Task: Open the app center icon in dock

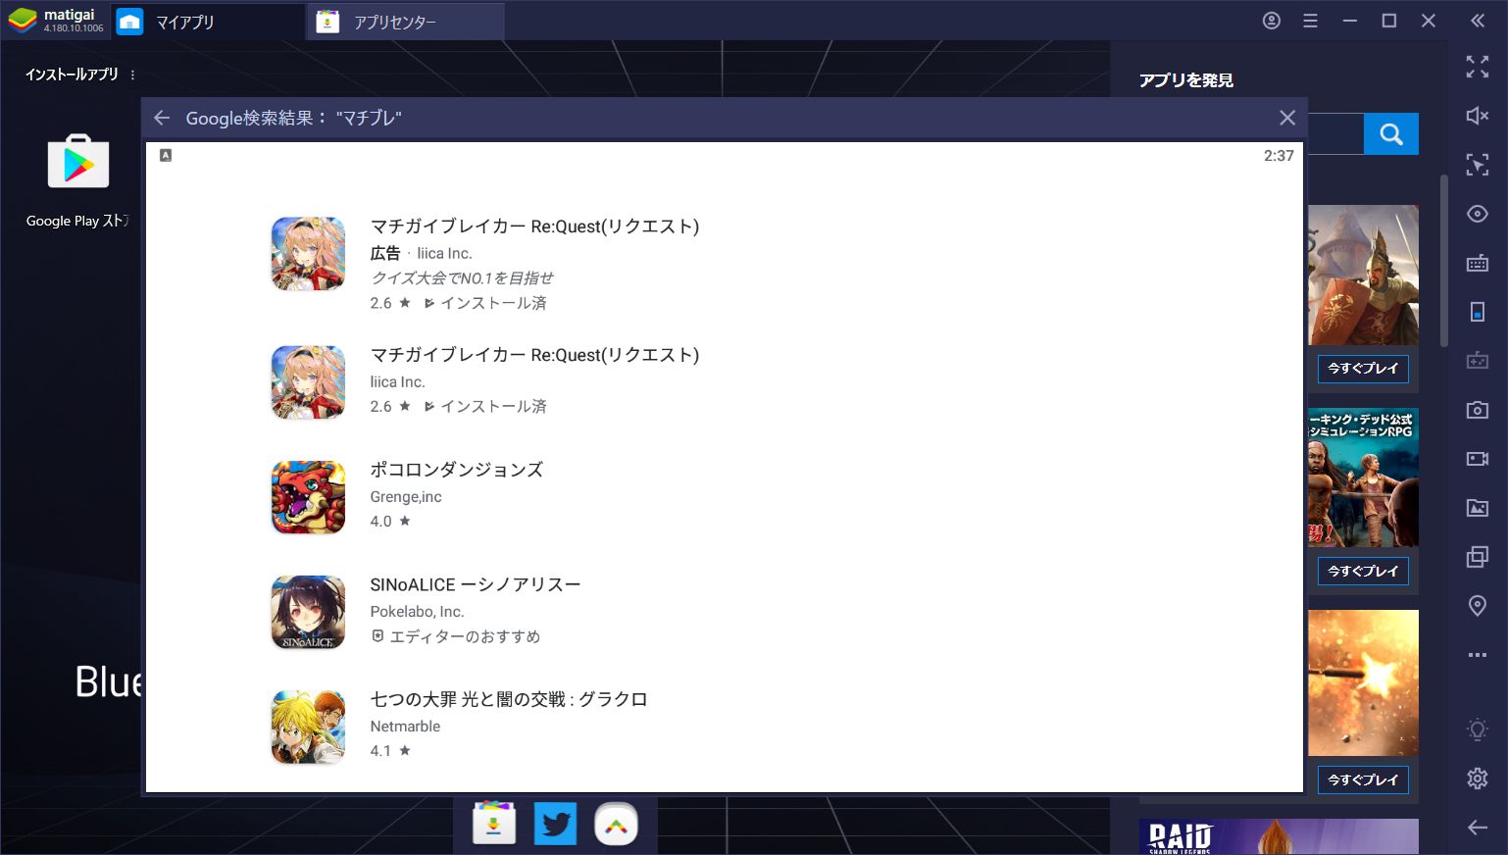Action: (x=494, y=824)
